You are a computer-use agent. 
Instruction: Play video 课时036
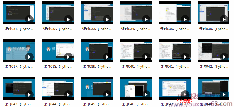pyautogui.click(x=224, y=19)
